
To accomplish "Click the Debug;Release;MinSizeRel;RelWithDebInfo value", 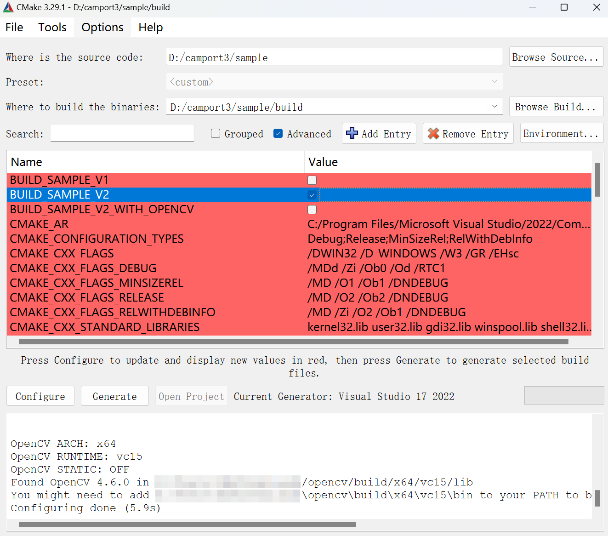I will [420, 239].
